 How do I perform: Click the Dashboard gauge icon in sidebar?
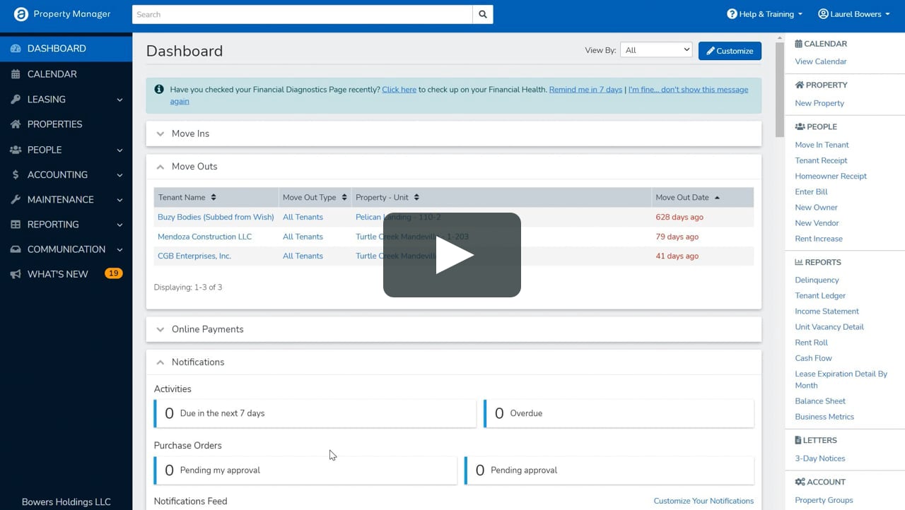click(x=16, y=49)
